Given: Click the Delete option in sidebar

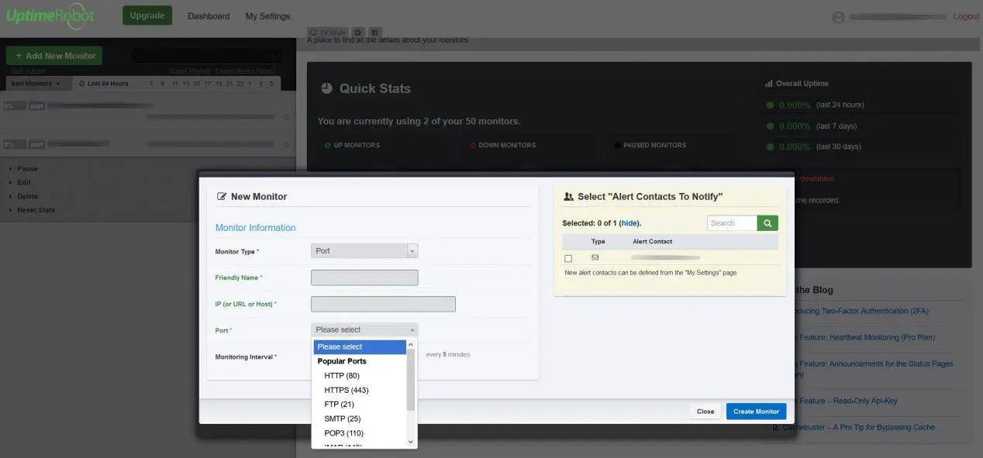Looking at the screenshot, I should (27, 197).
